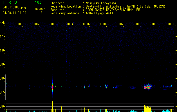Click the timestamp 04.08.11 08:00

click(14, 13)
